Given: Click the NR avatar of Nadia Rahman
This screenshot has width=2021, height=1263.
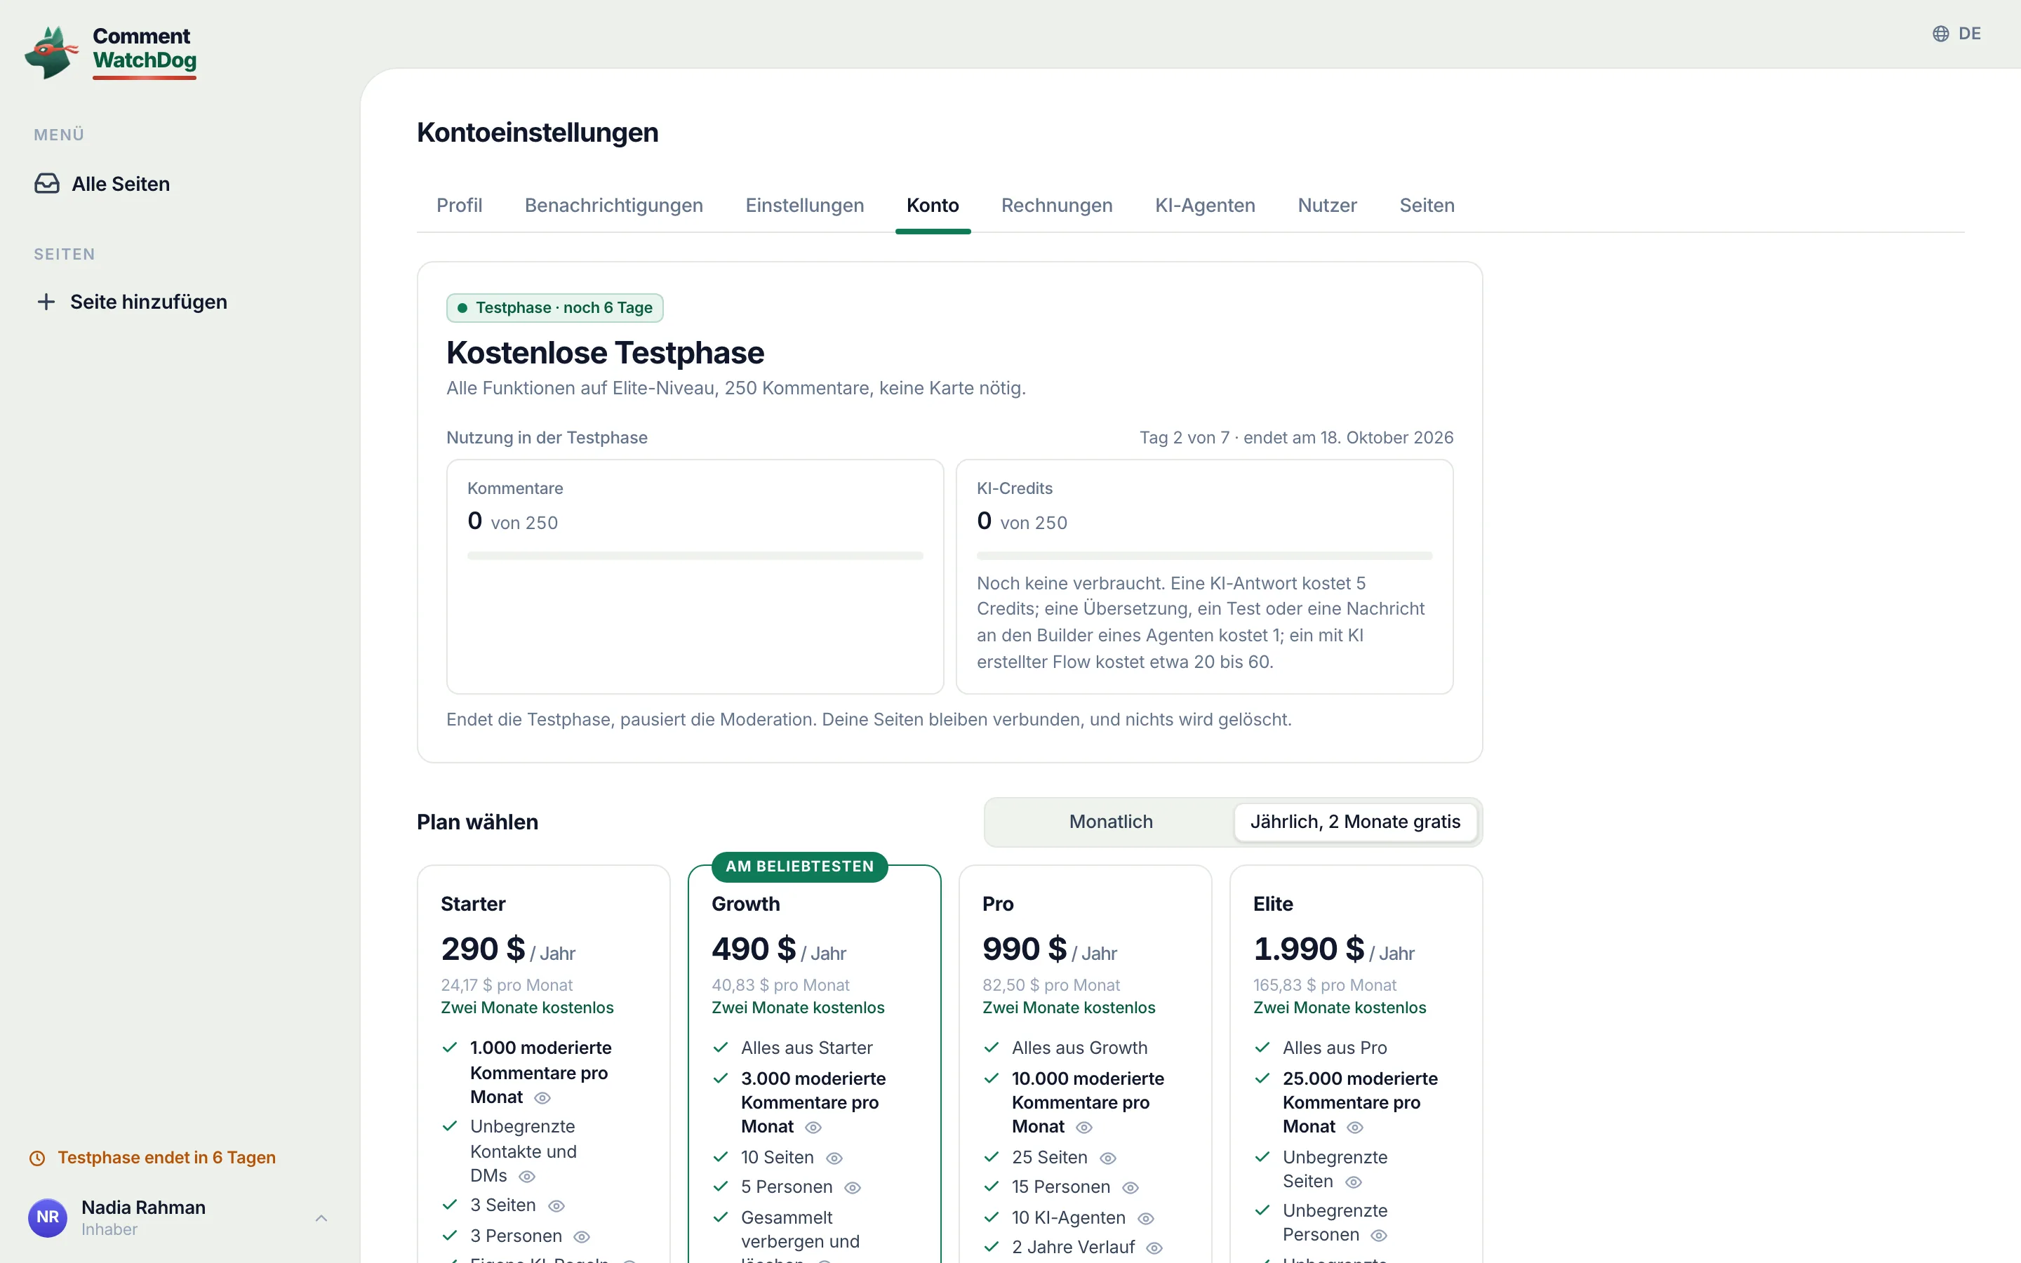Looking at the screenshot, I should tap(48, 1217).
